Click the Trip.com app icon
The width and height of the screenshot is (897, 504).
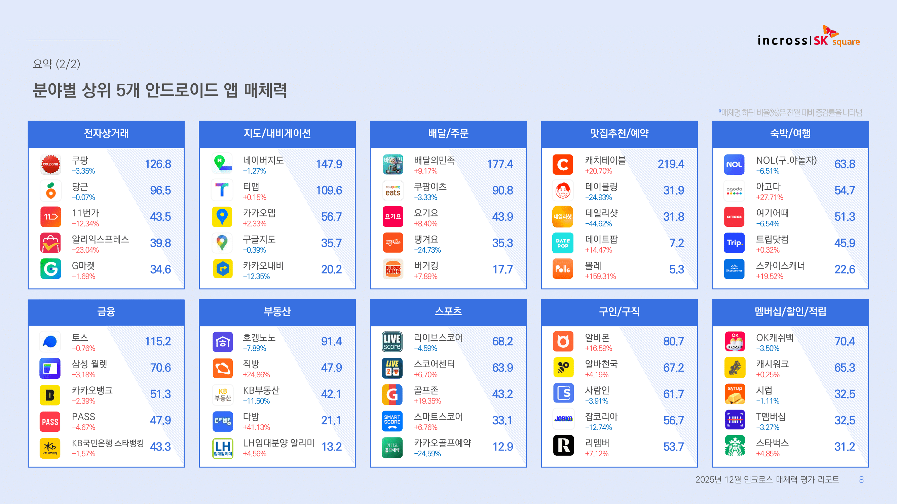734,243
